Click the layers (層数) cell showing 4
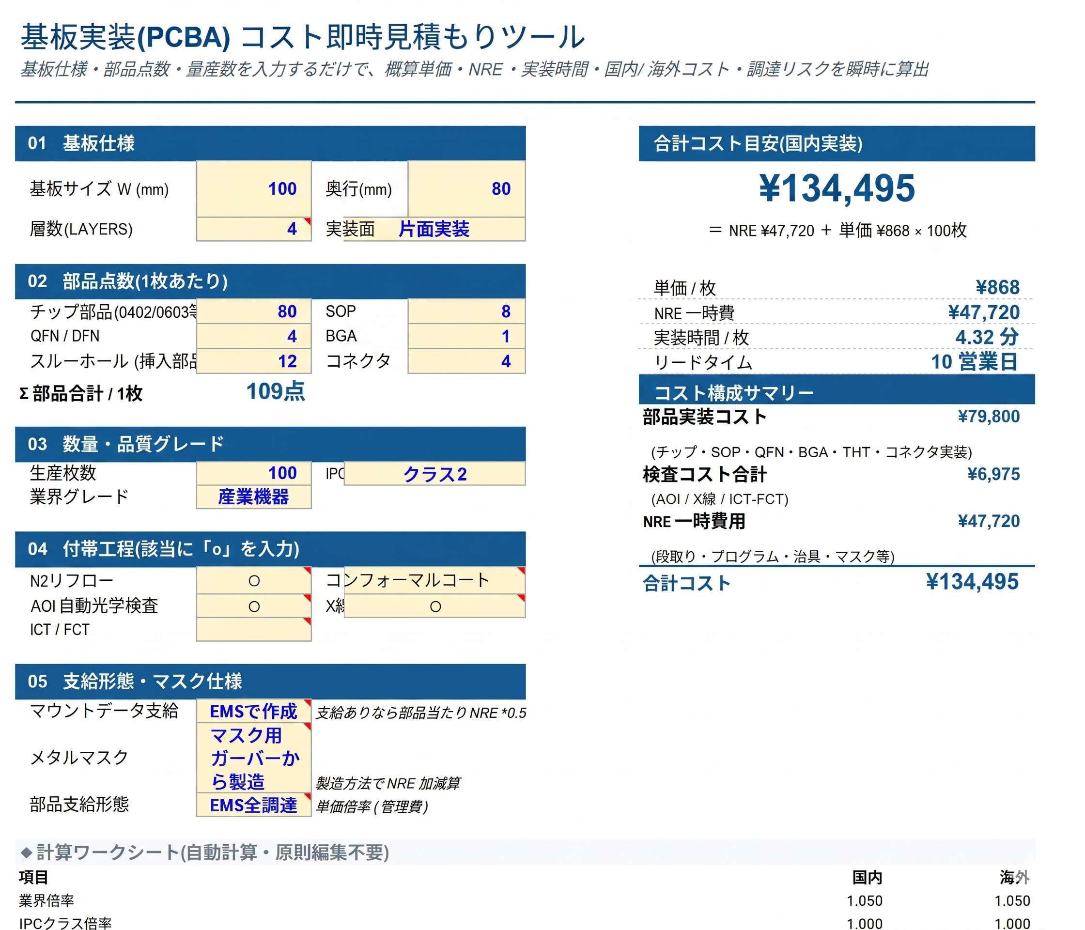Image resolution: width=1085 pixels, height=930 pixels. tap(254, 229)
